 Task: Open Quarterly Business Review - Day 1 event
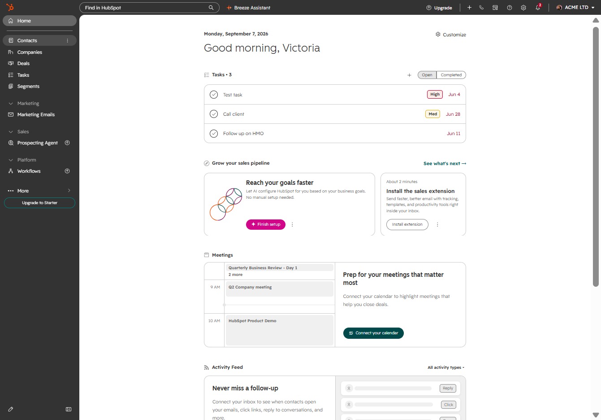tap(280, 267)
